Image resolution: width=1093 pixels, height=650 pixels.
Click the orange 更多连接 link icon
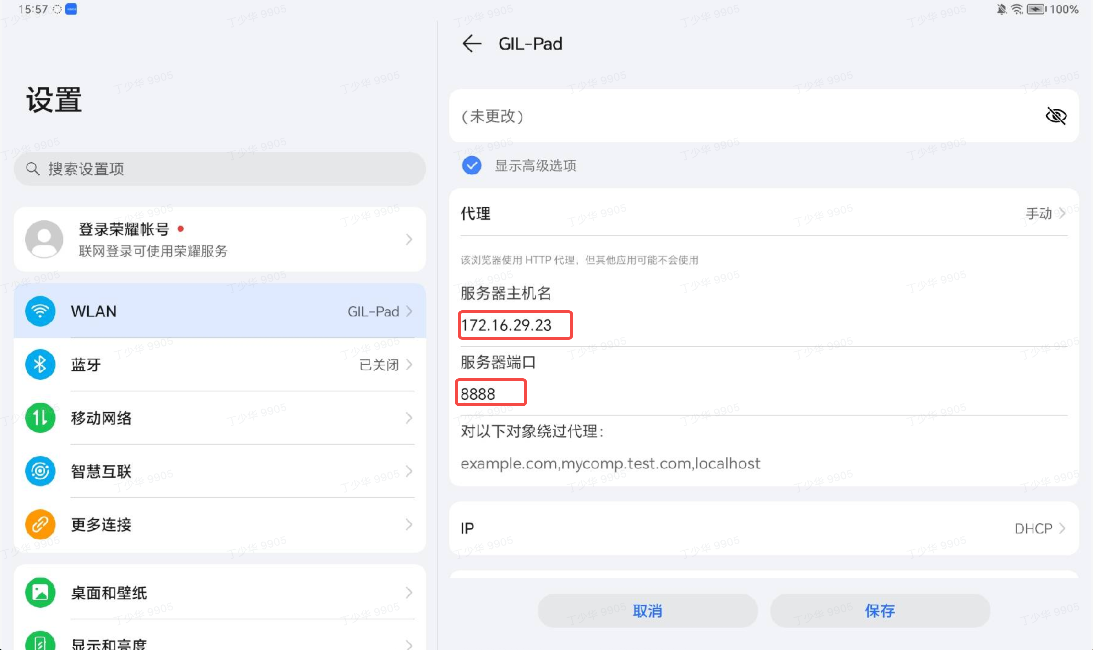pyautogui.click(x=40, y=524)
